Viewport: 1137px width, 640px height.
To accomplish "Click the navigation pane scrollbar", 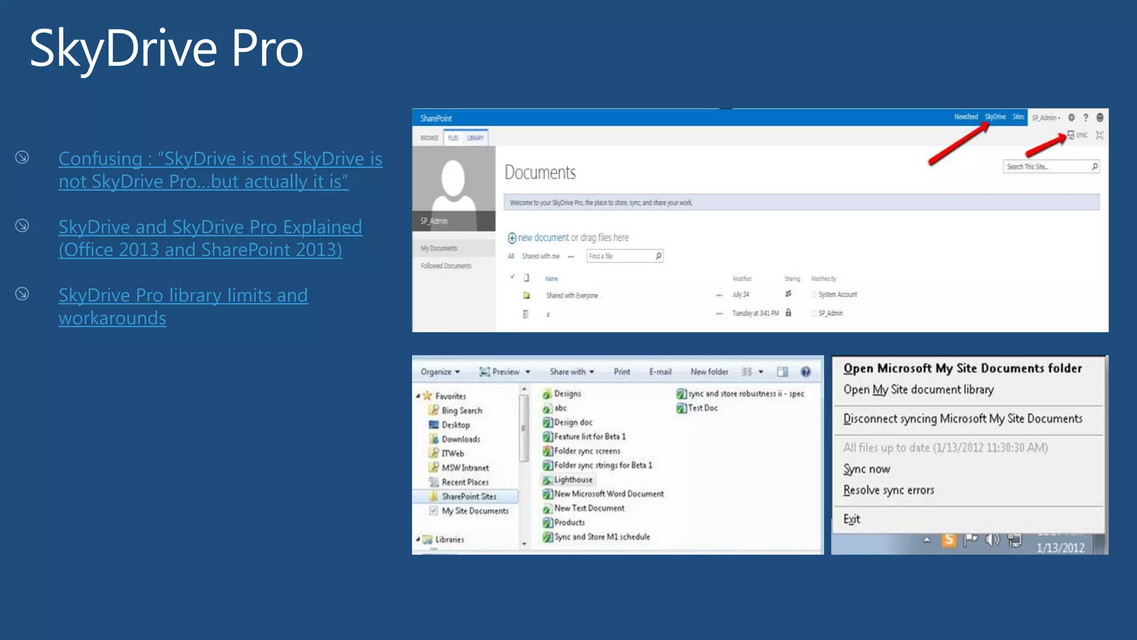I will (524, 428).
